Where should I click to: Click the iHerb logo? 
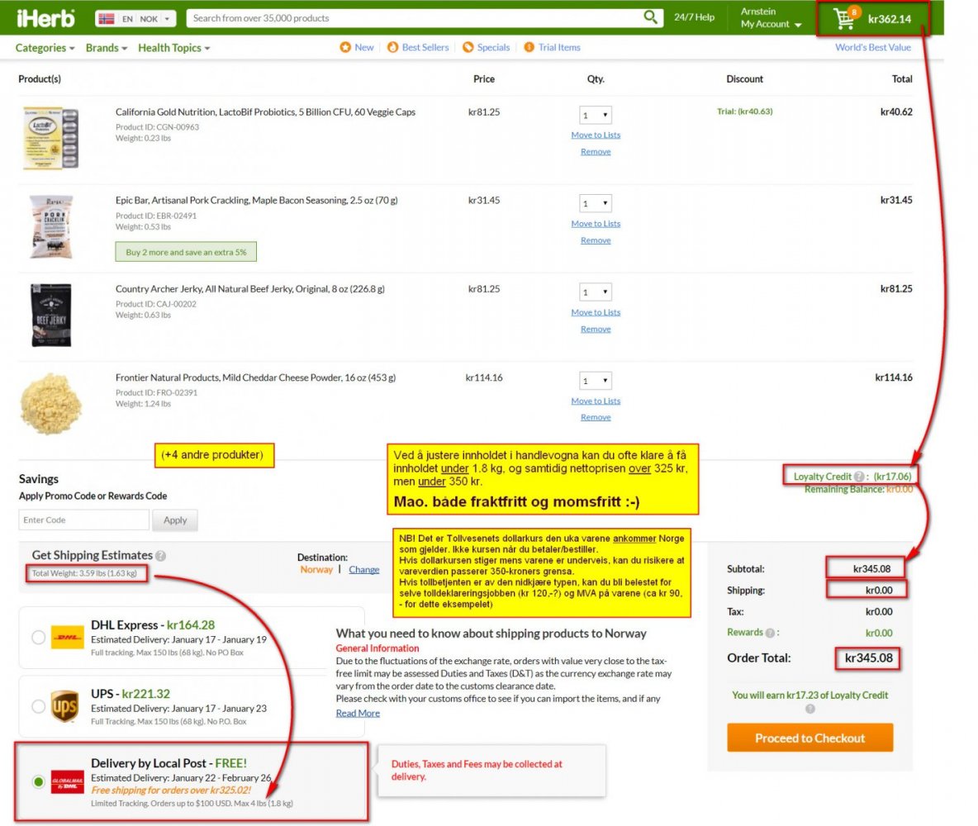(45, 18)
